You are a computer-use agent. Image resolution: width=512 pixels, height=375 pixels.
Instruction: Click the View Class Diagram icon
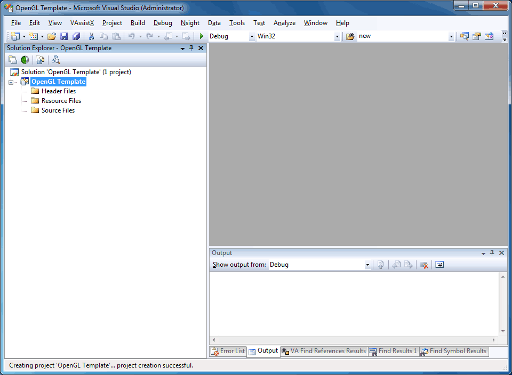tap(56, 60)
